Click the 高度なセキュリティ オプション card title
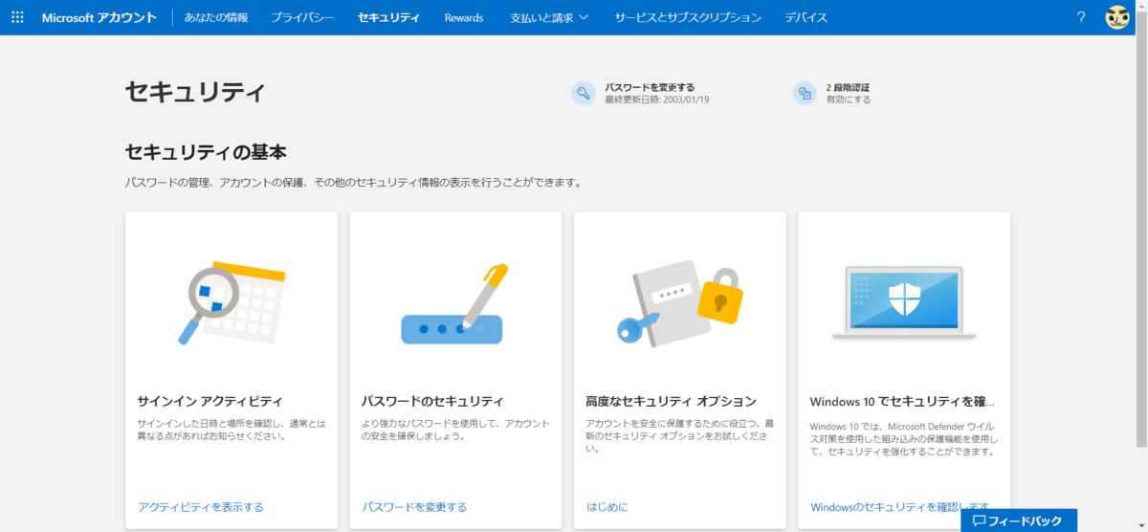This screenshot has width=1148, height=532. coord(671,401)
